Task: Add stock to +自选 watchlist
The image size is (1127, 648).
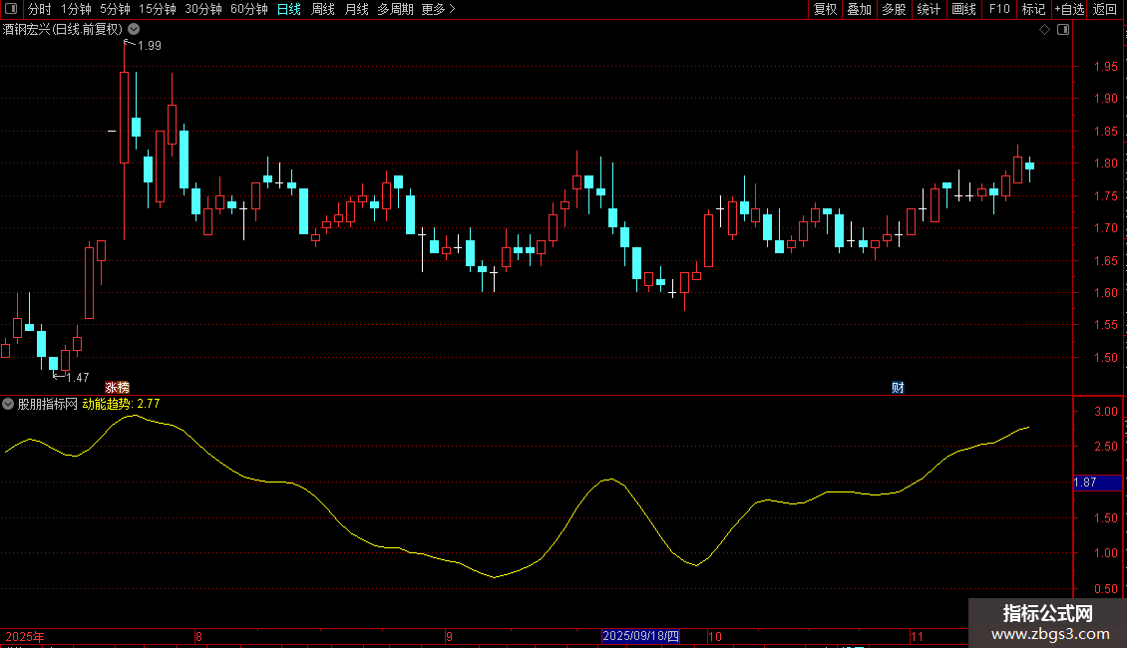Action: tap(1069, 9)
